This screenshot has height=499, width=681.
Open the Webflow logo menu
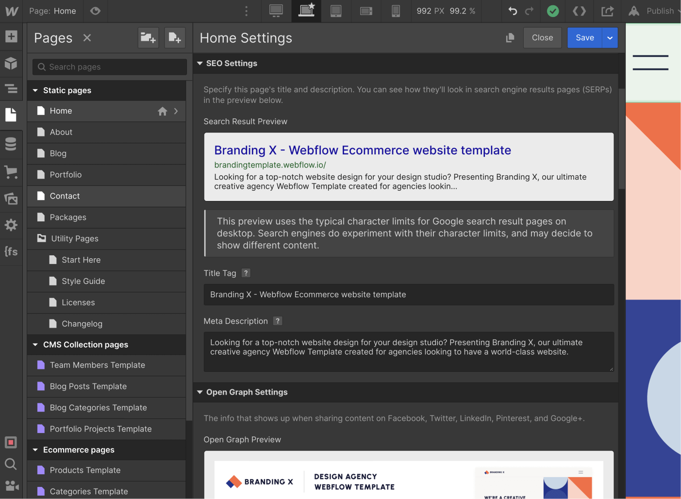(11, 11)
